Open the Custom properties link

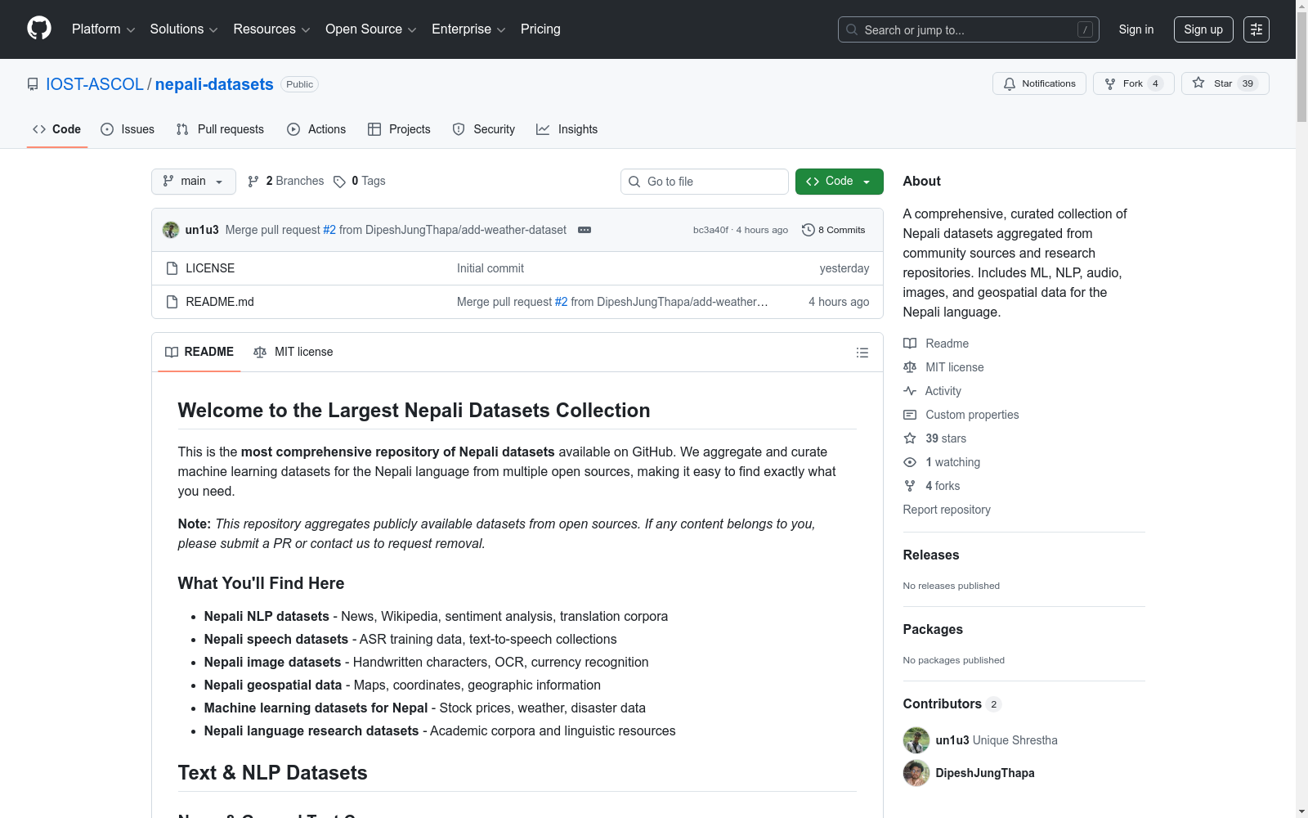[x=961, y=415]
